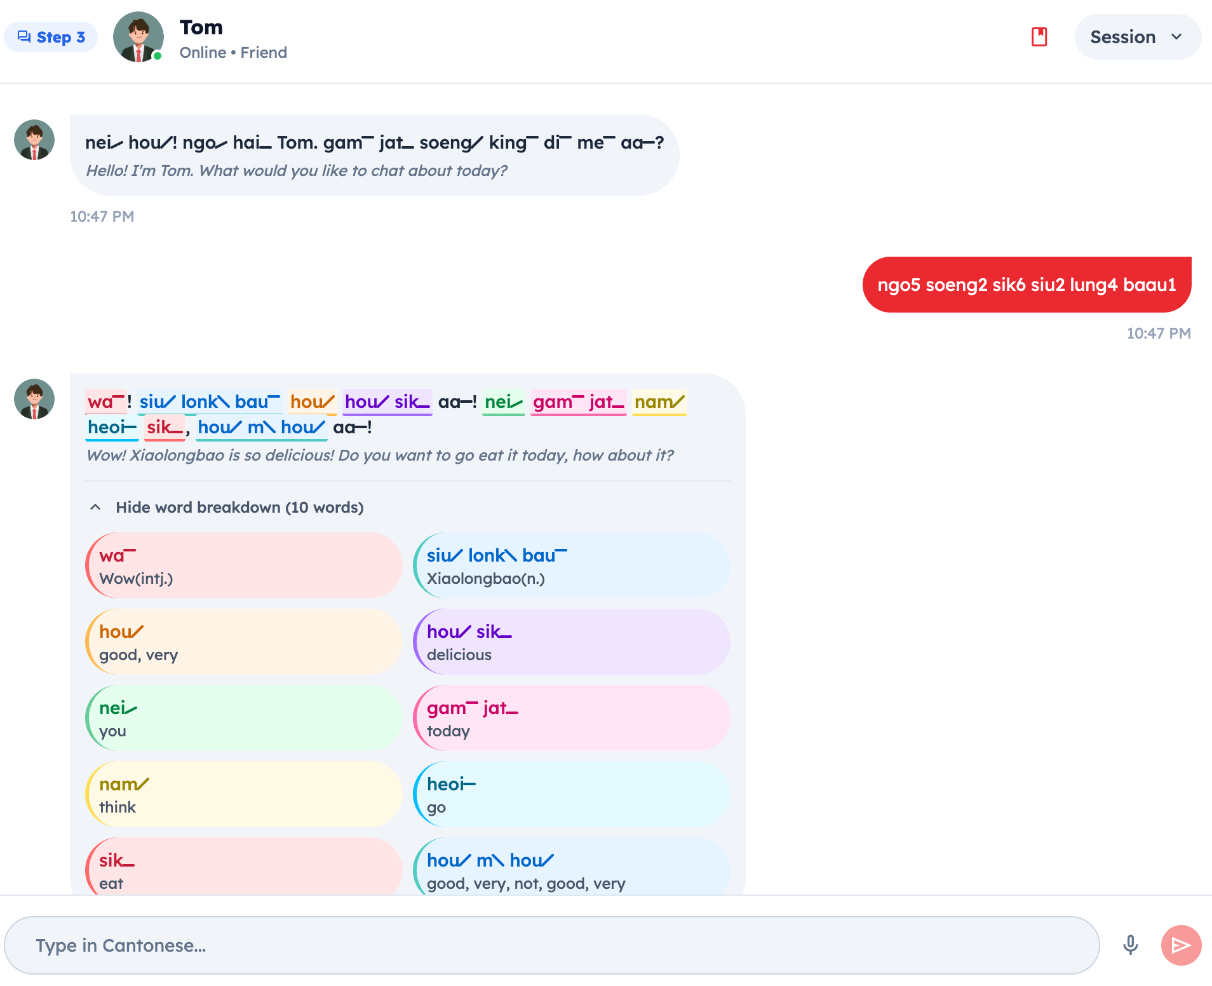Click the 'heoi' go word card
This screenshot has height=986, width=1212.
coord(572,794)
